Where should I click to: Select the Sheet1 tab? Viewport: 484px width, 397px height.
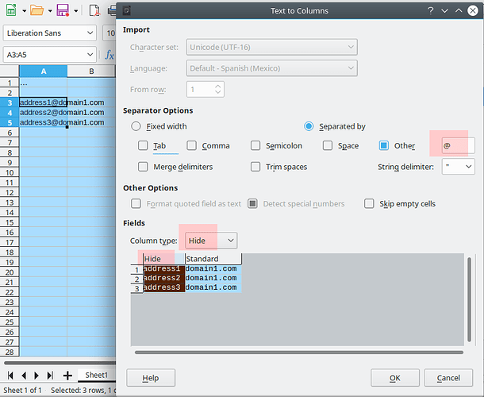pos(96,375)
